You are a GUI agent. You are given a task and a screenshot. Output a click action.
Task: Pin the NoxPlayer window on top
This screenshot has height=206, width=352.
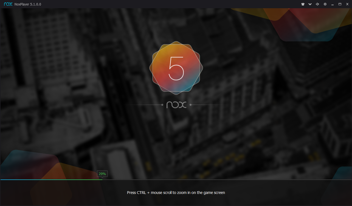pyautogui.click(x=317, y=4)
